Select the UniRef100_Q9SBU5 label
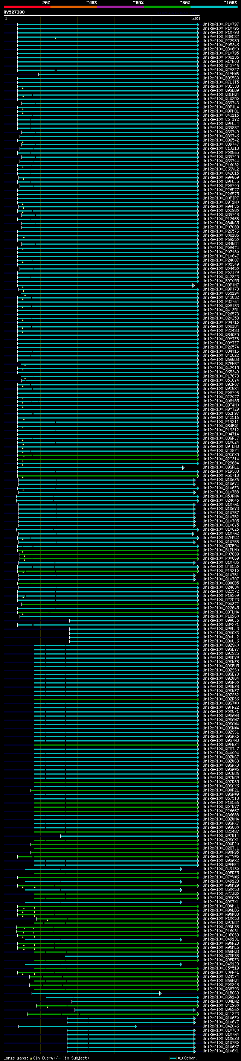 point(221,666)
